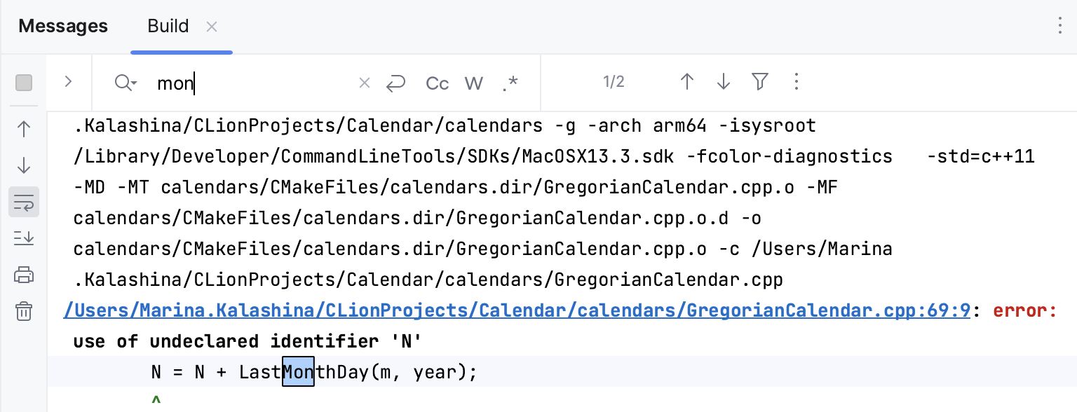The image size is (1077, 412).
Task: Enable whole words matching with W toggle
Action: pyautogui.click(x=473, y=83)
